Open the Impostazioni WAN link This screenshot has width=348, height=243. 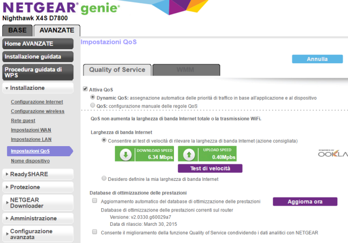(31, 130)
